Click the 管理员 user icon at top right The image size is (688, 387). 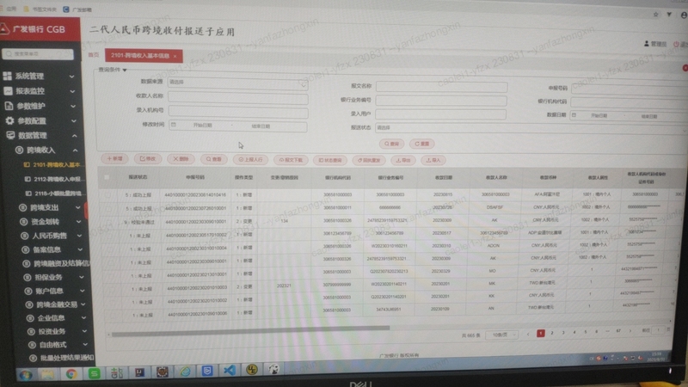[647, 44]
